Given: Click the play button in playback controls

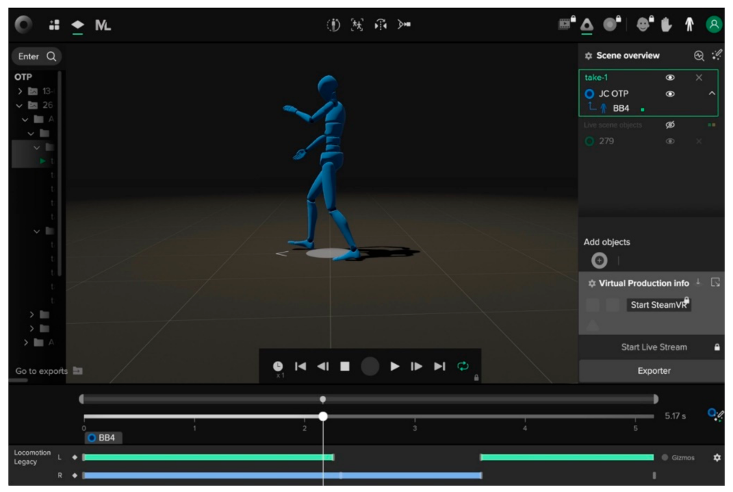Looking at the screenshot, I should tap(394, 367).
